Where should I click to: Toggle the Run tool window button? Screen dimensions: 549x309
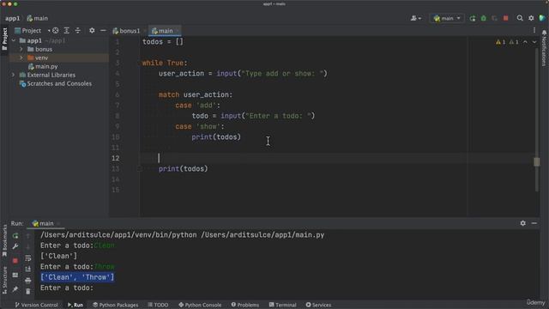75,305
